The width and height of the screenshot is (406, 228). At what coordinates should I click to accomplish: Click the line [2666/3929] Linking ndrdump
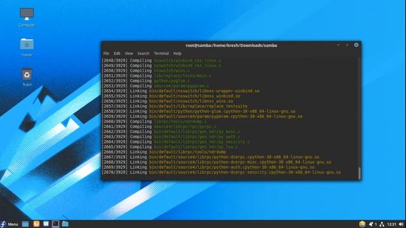point(164,152)
